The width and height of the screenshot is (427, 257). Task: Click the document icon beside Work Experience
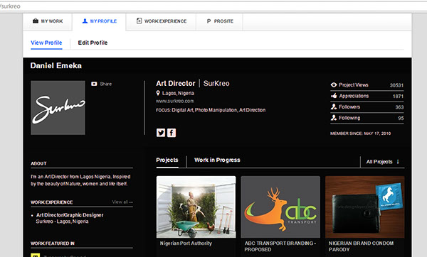point(139,21)
